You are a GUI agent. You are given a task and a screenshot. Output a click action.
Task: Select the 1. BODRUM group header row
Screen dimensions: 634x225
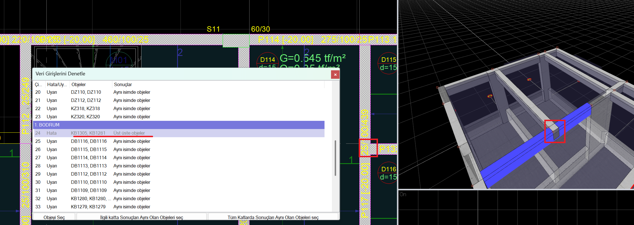179,125
